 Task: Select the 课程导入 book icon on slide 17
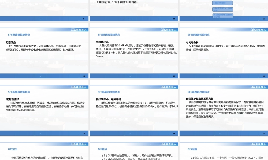click(253, 87)
